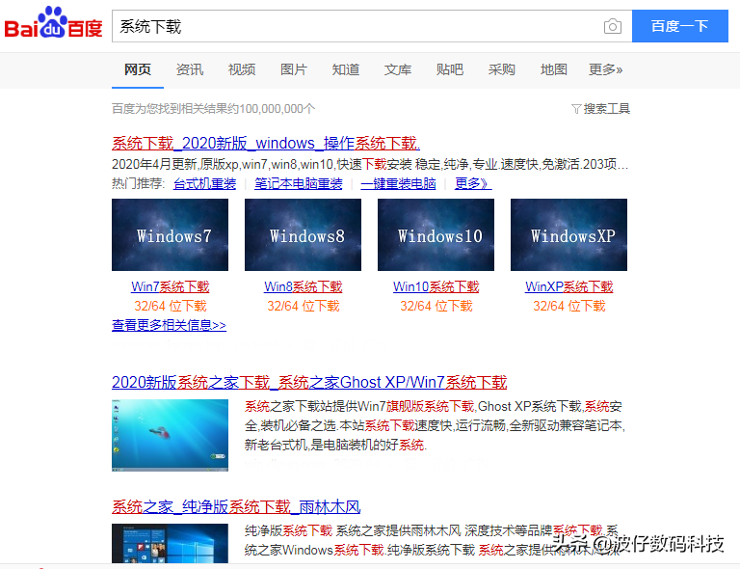
Task: Click the Windows7 thumbnail image
Action: tap(170, 234)
